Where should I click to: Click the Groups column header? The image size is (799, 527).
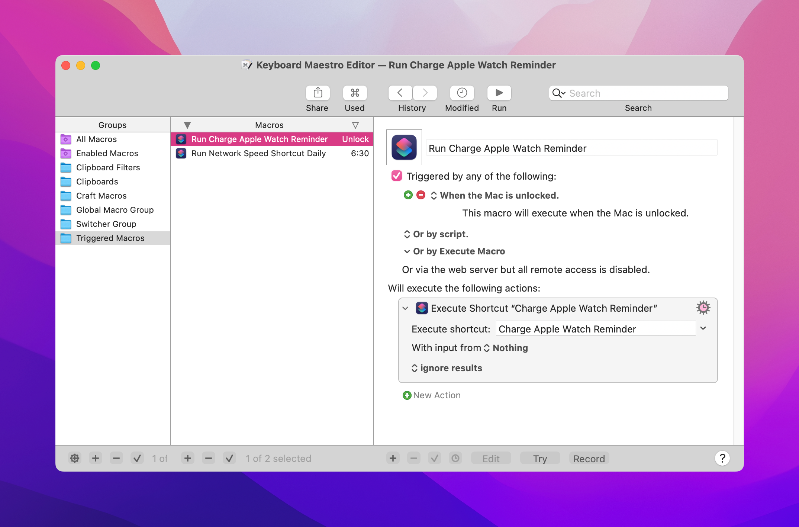point(113,125)
